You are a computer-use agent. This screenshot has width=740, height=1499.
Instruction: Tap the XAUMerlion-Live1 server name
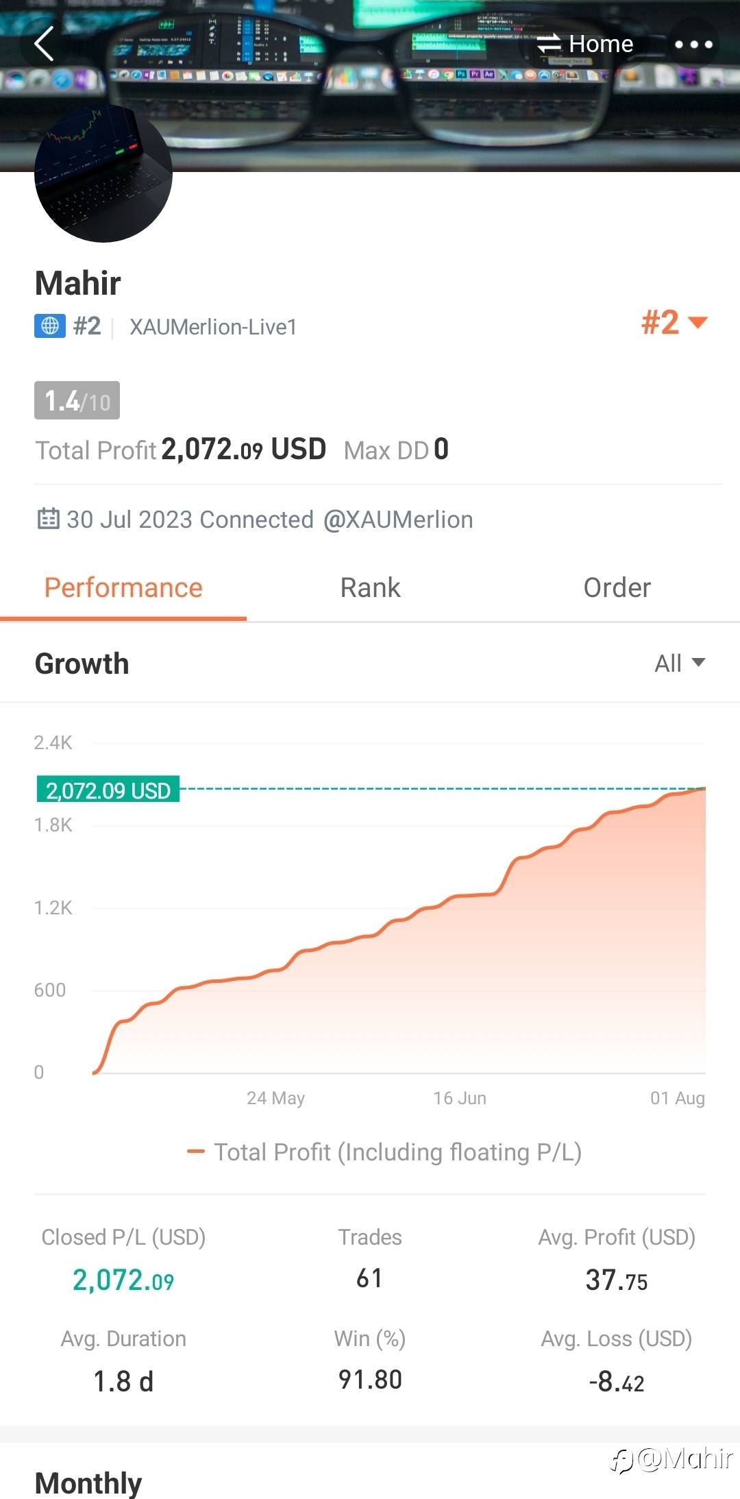(x=213, y=327)
